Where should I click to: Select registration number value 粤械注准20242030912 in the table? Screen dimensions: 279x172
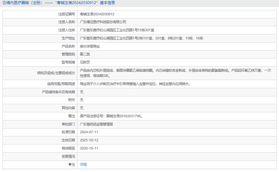[97, 14]
